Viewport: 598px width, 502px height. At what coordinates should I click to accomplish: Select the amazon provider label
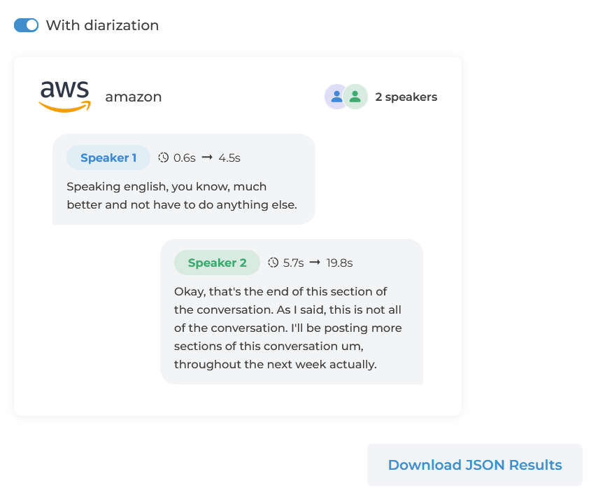pos(133,97)
